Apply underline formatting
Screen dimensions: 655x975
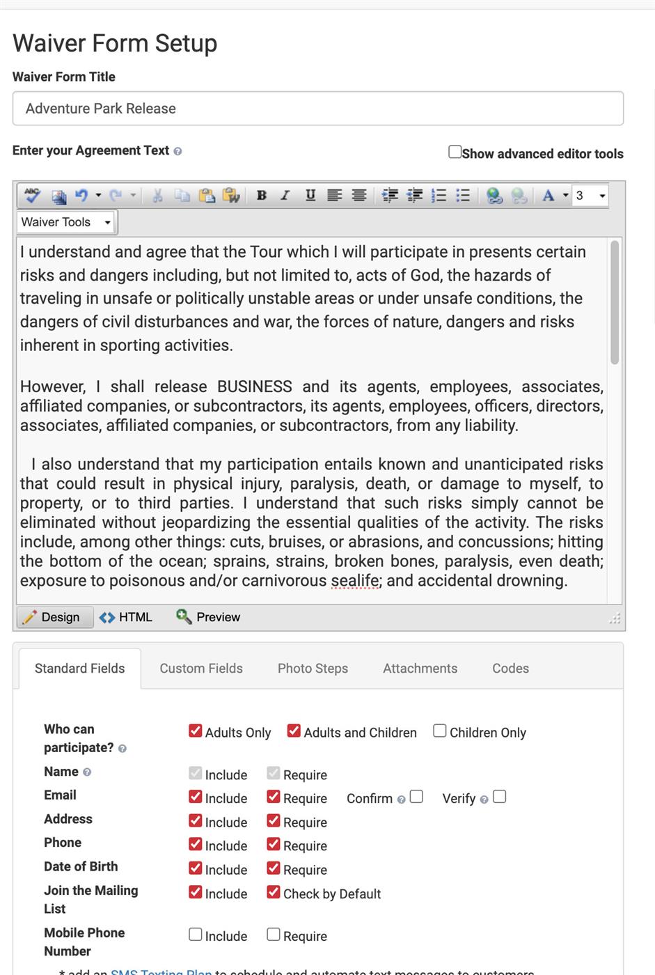coord(310,196)
